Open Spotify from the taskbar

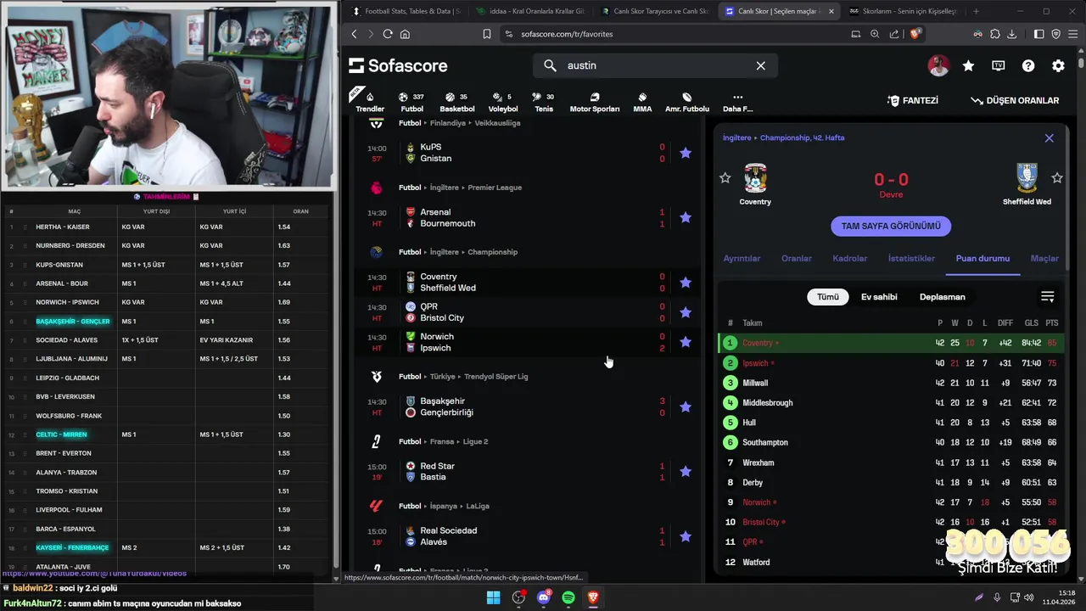click(568, 597)
